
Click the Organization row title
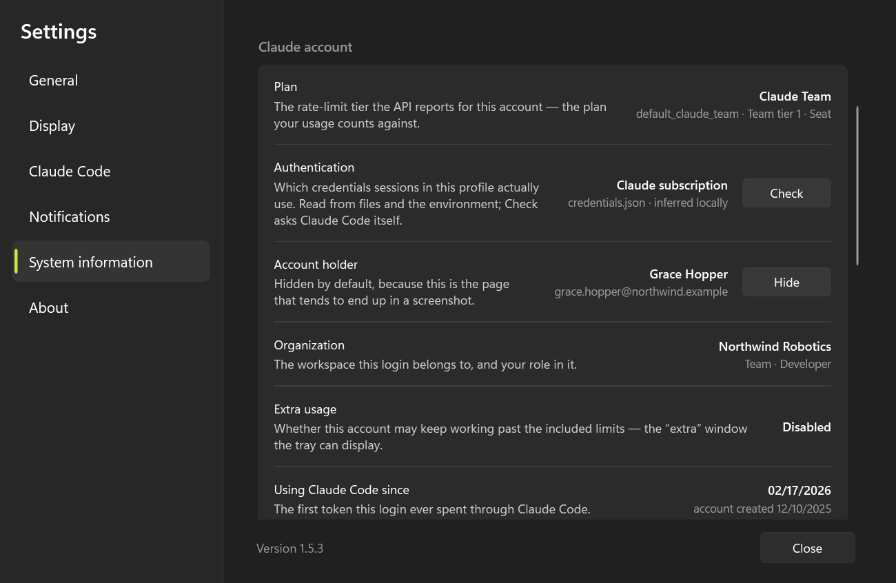click(x=309, y=345)
